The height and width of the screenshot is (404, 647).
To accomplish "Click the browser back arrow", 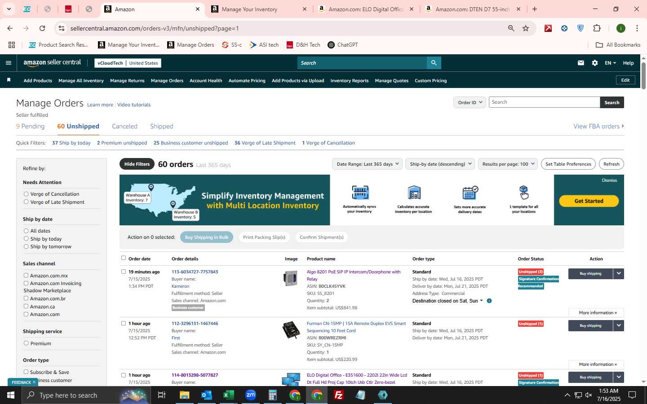I will [x=10, y=28].
